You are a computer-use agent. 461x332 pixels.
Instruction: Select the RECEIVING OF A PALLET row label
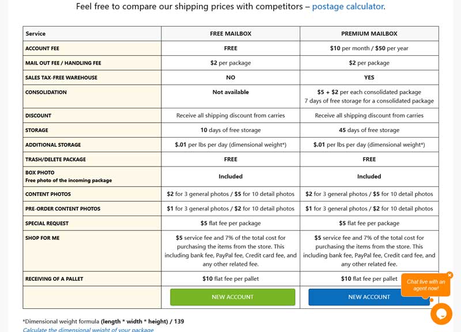coord(54,279)
